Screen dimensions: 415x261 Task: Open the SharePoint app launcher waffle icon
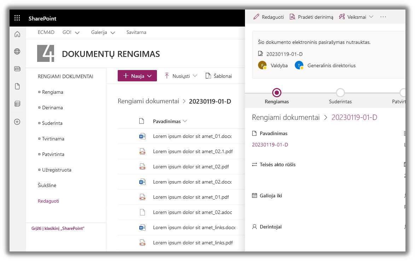(17, 18)
